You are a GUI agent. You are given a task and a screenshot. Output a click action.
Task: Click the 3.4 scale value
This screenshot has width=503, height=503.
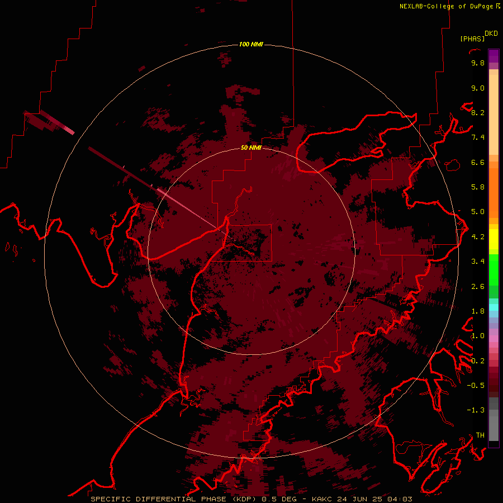coord(478,262)
